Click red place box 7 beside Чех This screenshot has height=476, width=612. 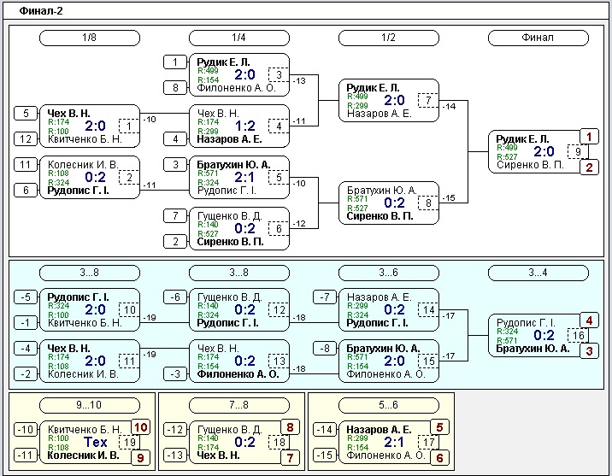[x=290, y=458]
